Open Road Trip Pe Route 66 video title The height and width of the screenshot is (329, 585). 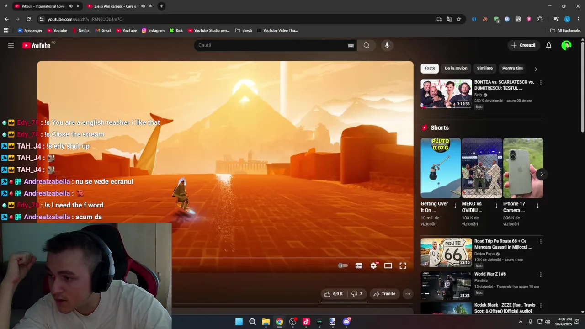point(503,244)
